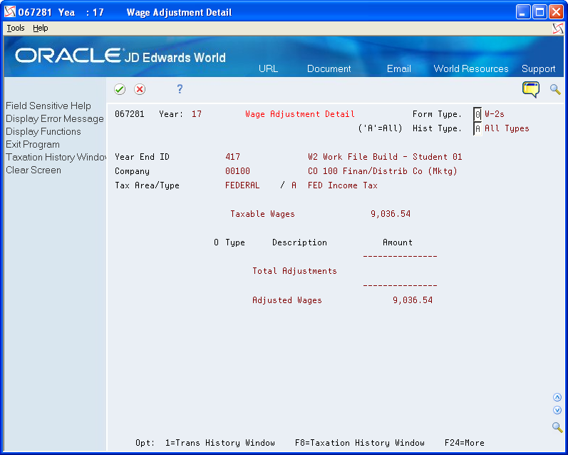Open the yellow chat bubble icon
568x455 pixels.
pos(531,89)
